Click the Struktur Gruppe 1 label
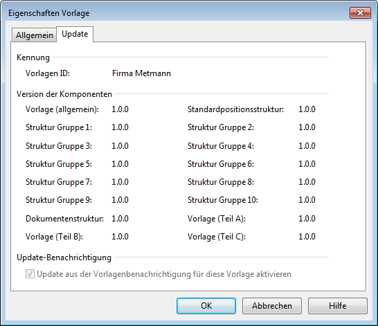The width and height of the screenshot is (378, 326). click(x=59, y=127)
